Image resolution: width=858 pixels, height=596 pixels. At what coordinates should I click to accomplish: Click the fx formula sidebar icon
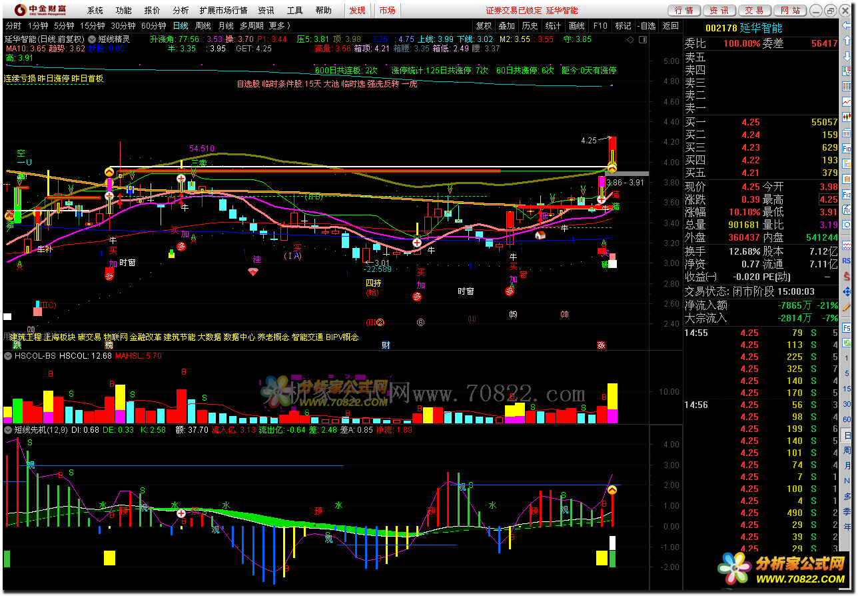847,209
